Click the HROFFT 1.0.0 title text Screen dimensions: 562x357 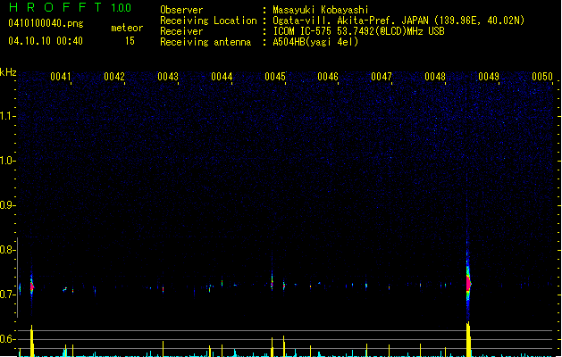pyautogui.click(x=71, y=7)
